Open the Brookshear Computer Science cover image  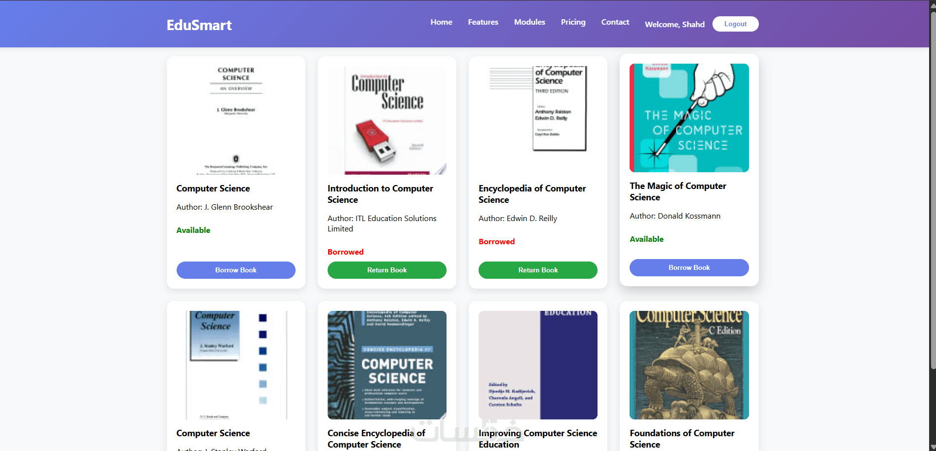click(236, 120)
